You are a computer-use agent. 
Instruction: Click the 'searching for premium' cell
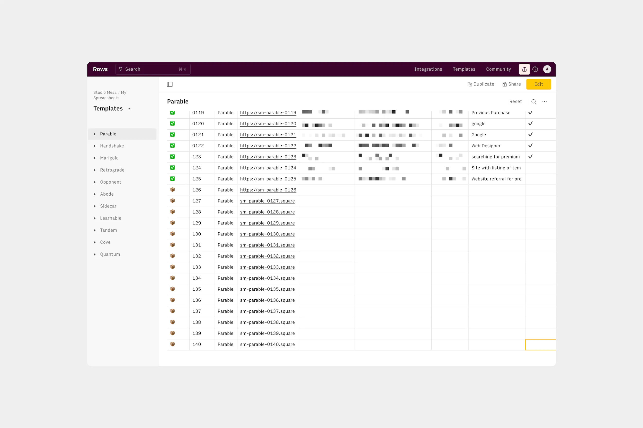point(496,157)
